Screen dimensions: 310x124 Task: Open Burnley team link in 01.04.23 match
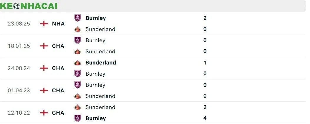(x=95, y=85)
